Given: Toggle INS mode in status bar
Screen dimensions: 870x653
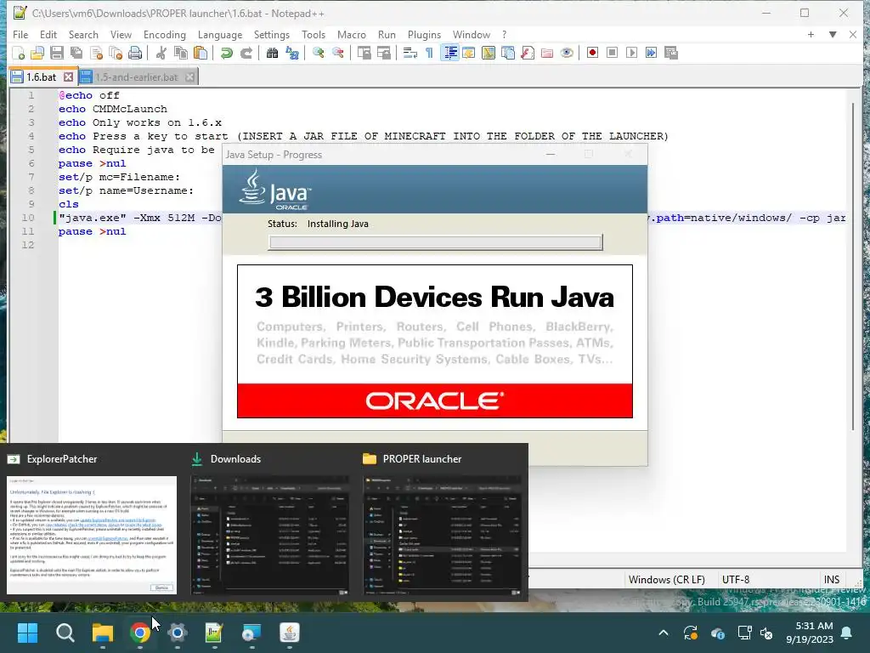Looking at the screenshot, I should point(832,579).
